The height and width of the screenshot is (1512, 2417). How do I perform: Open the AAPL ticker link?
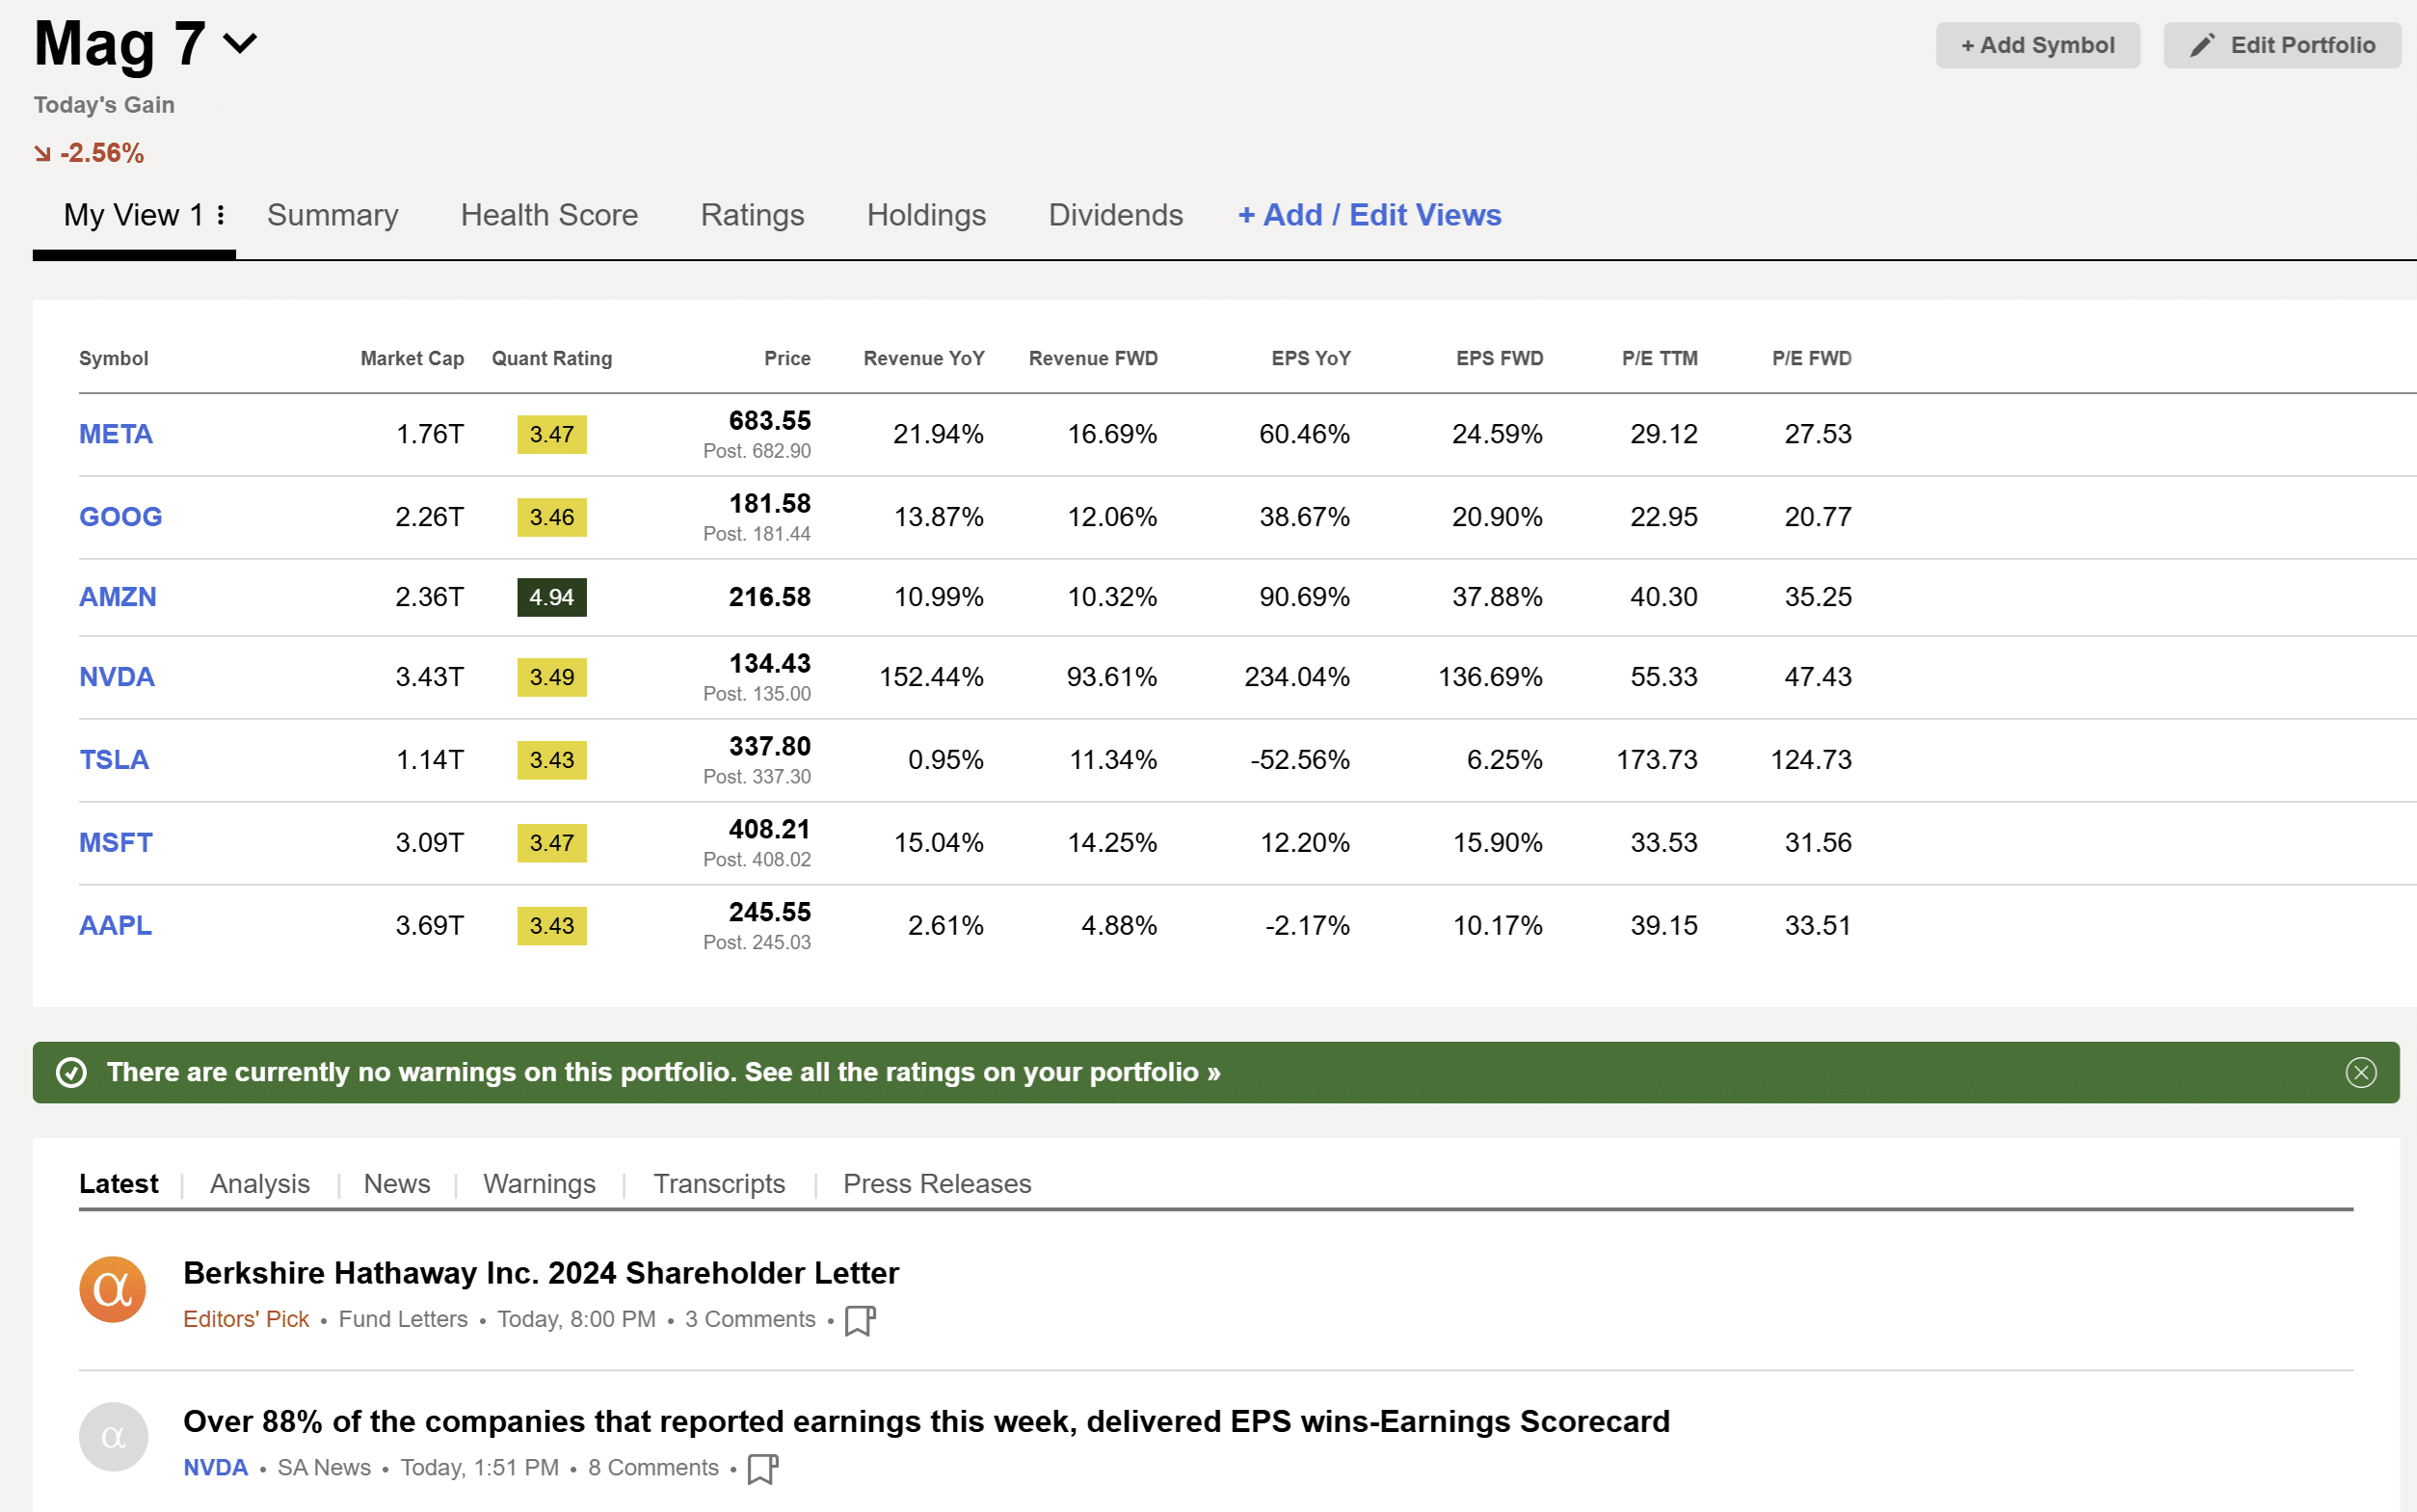[x=116, y=926]
